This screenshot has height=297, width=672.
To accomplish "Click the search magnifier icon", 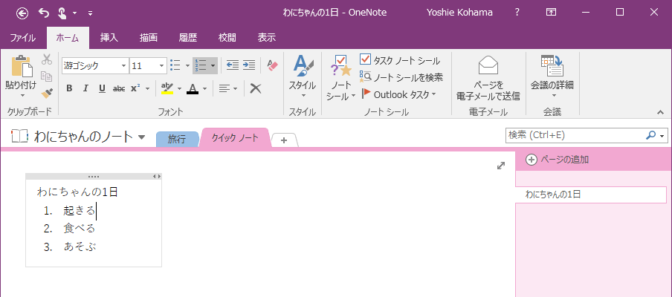I will 650,135.
